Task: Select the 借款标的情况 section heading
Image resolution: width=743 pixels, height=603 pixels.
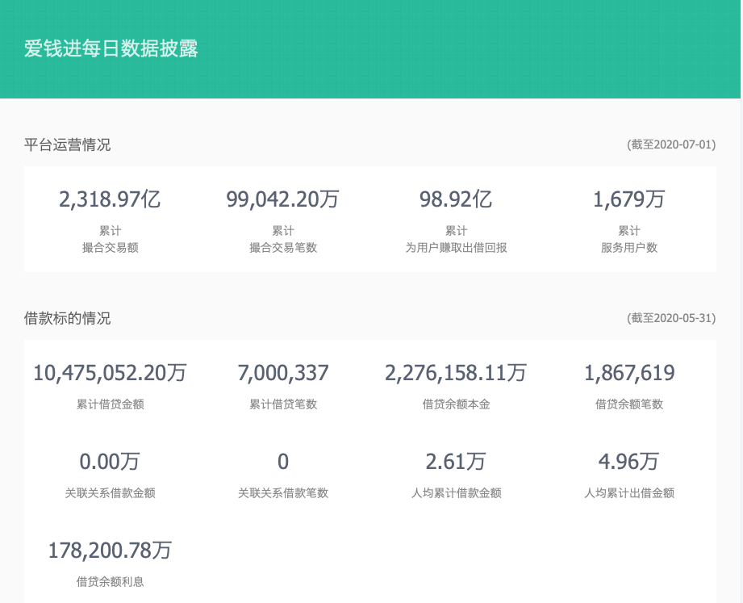Action: pos(68,319)
